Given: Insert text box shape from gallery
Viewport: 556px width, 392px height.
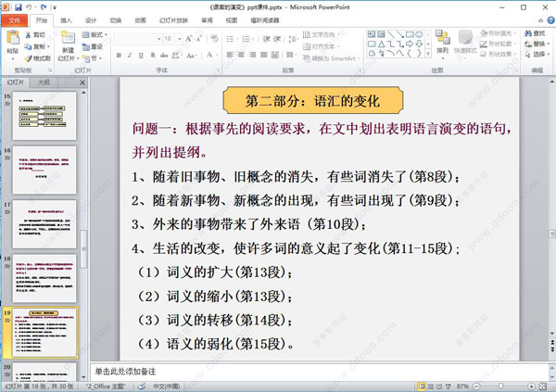Looking at the screenshot, I should 372,34.
